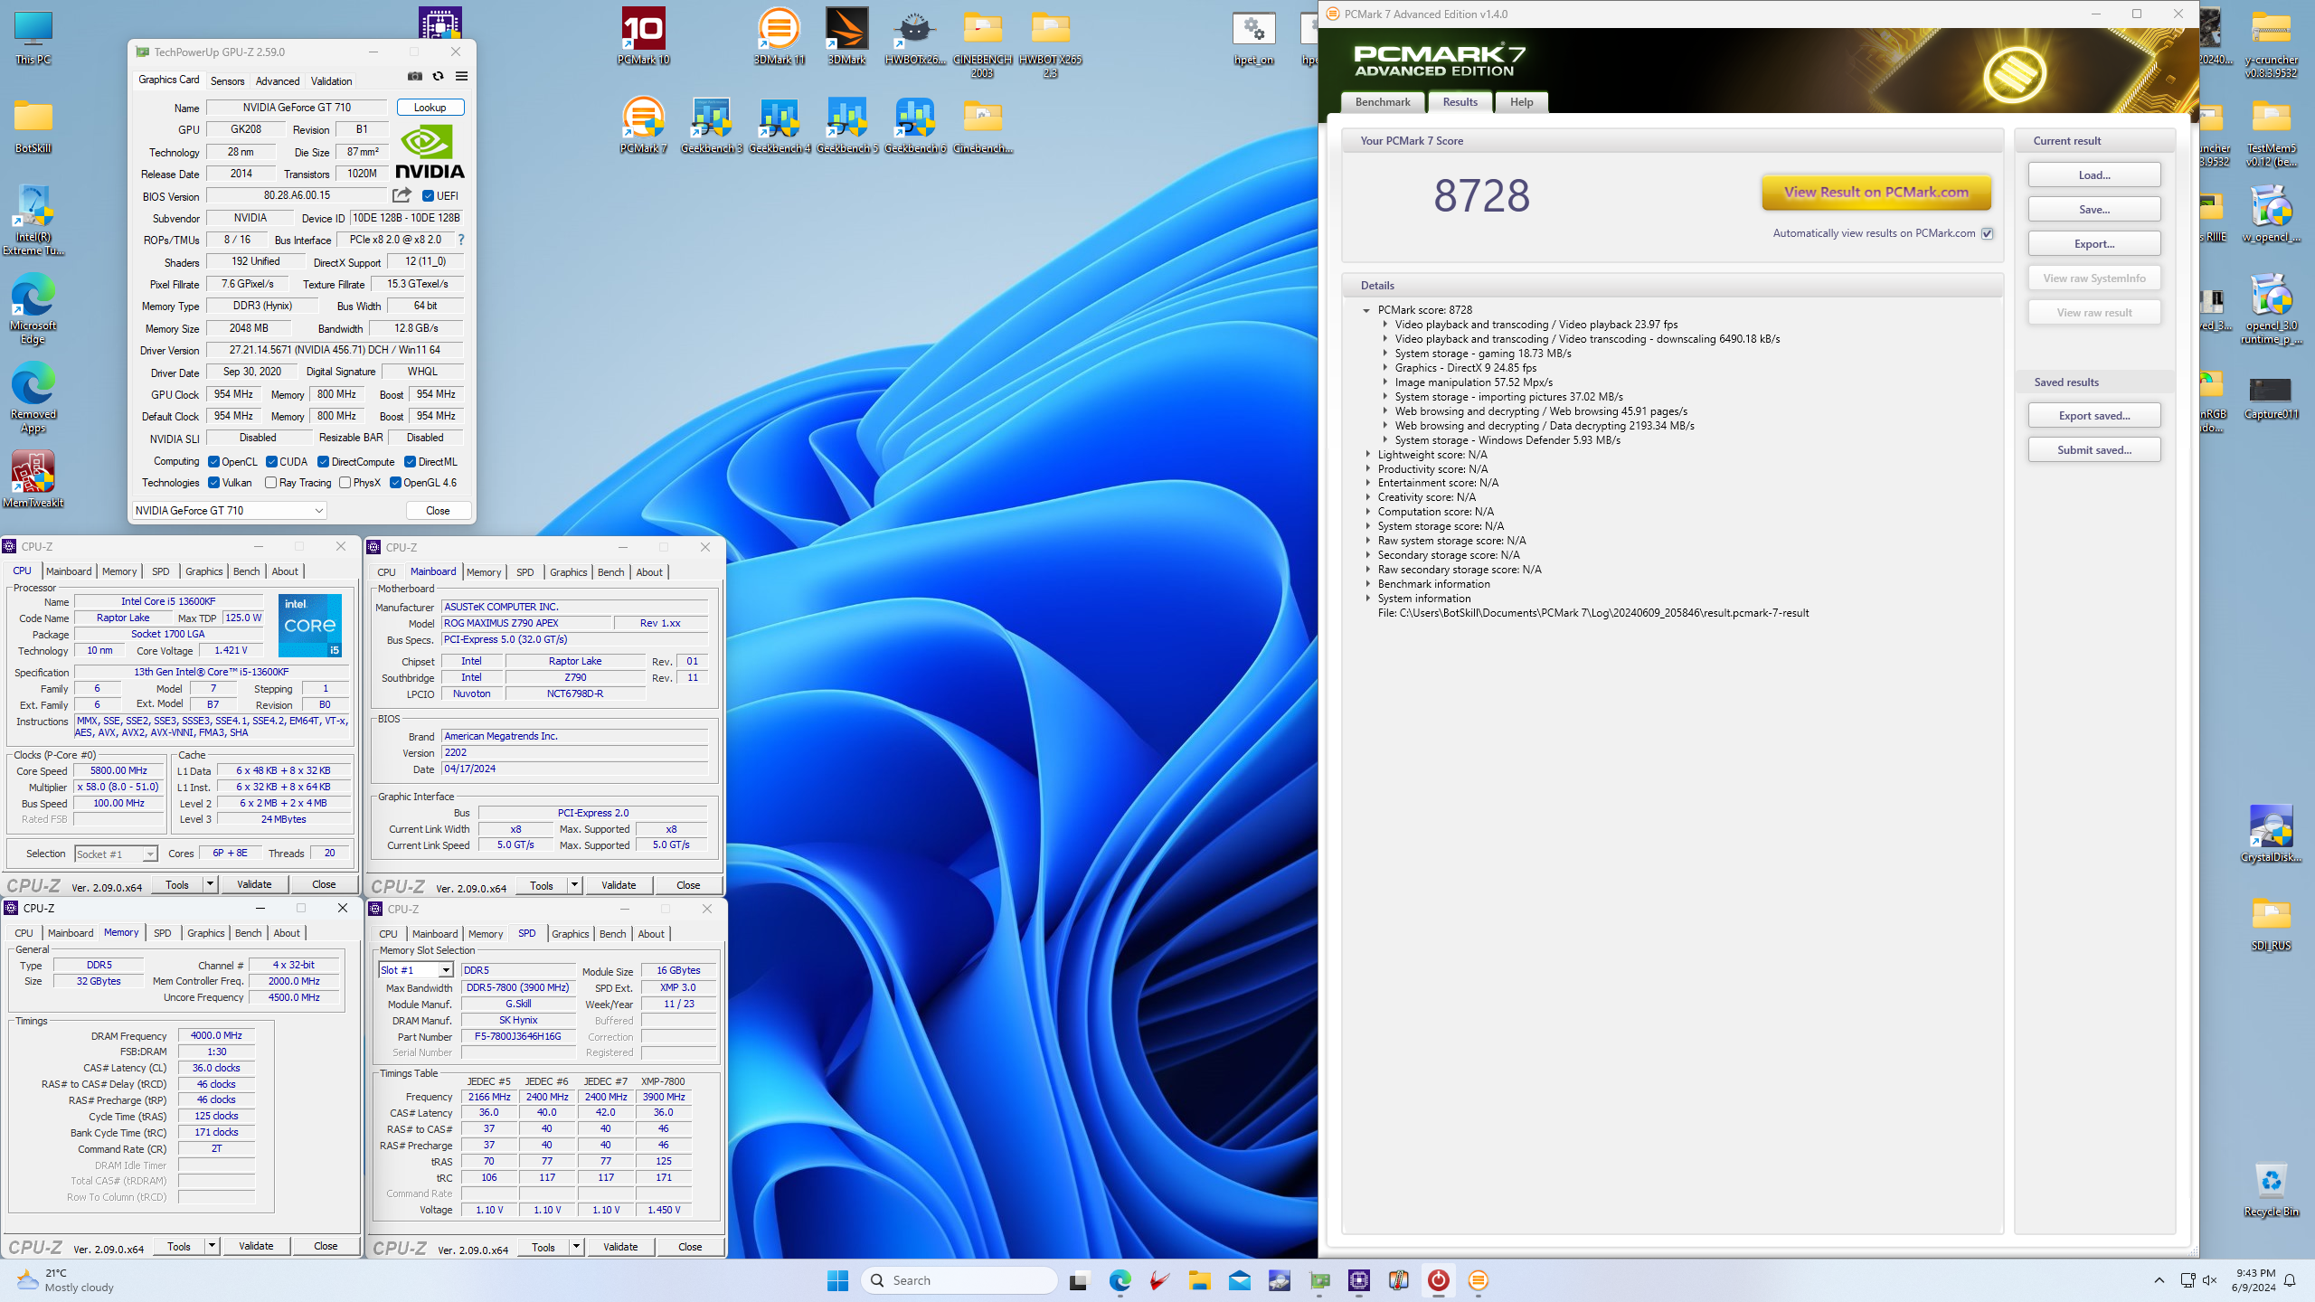Screen dimensions: 2315x1302
Task: Open the Geekbench 3 desktop icon
Action: [711, 125]
